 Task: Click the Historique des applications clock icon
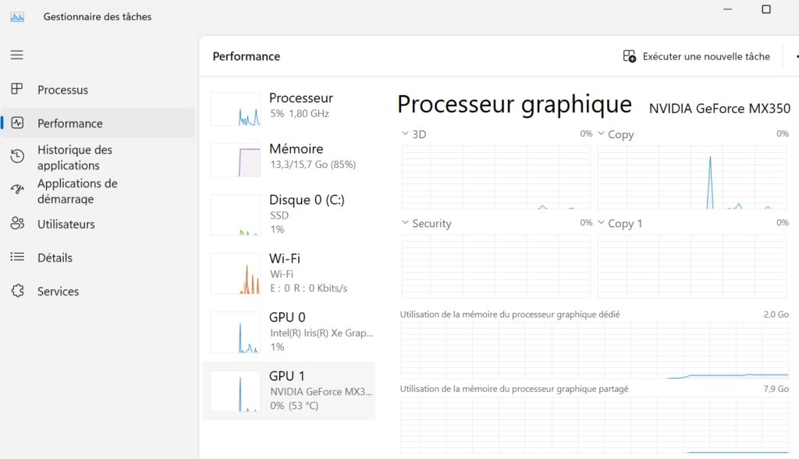point(17,156)
